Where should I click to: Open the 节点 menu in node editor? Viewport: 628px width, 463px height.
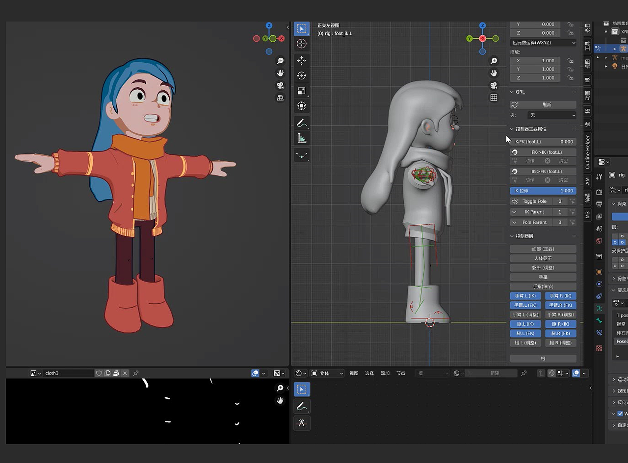pos(401,373)
